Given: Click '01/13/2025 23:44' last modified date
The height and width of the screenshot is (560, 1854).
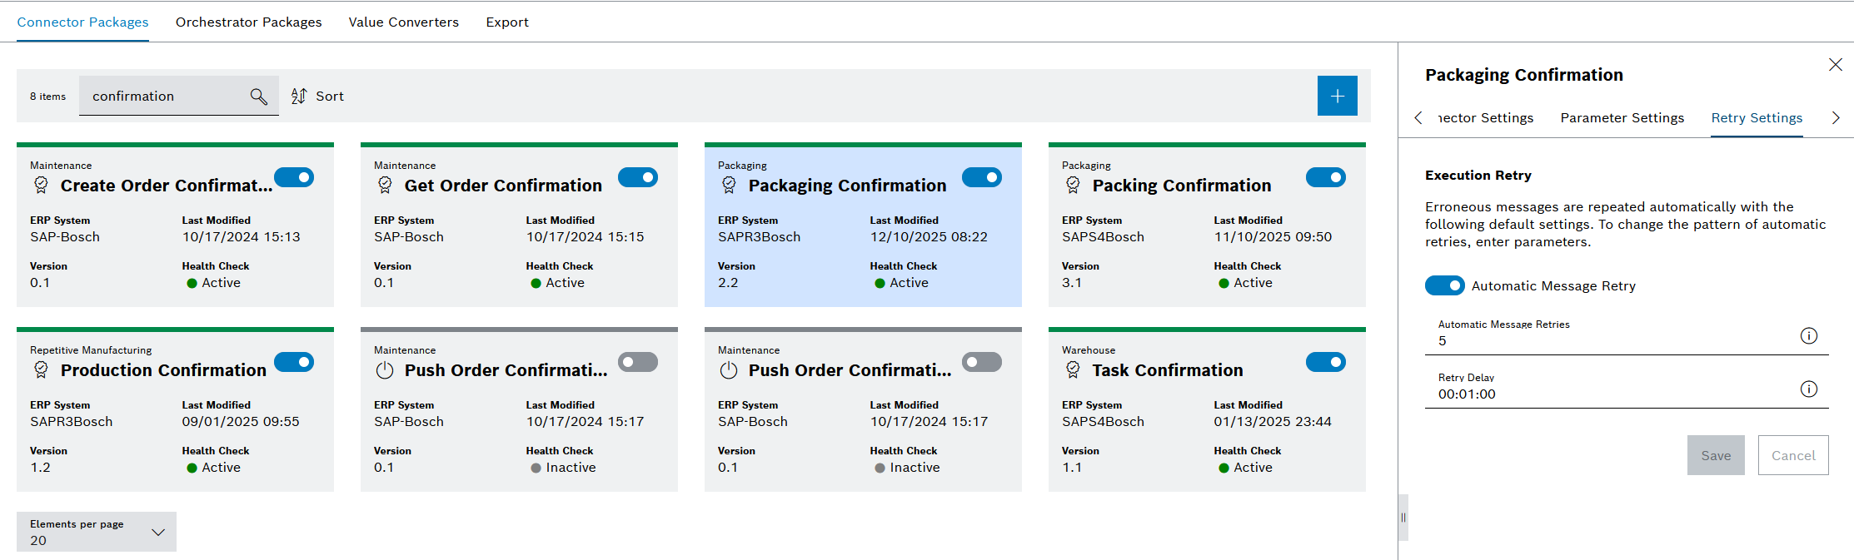Looking at the screenshot, I should (1273, 422).
